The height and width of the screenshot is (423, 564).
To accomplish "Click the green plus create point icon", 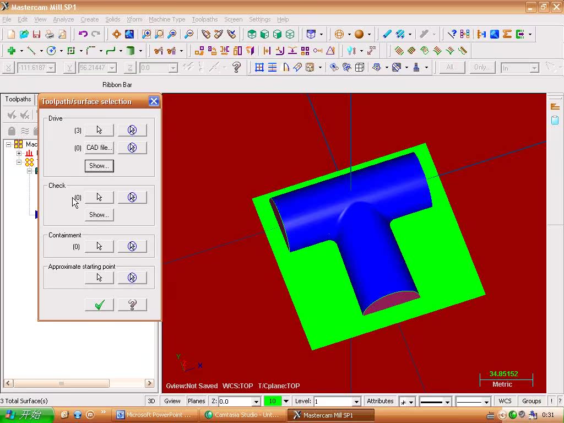I will click(x=12, y=51).
